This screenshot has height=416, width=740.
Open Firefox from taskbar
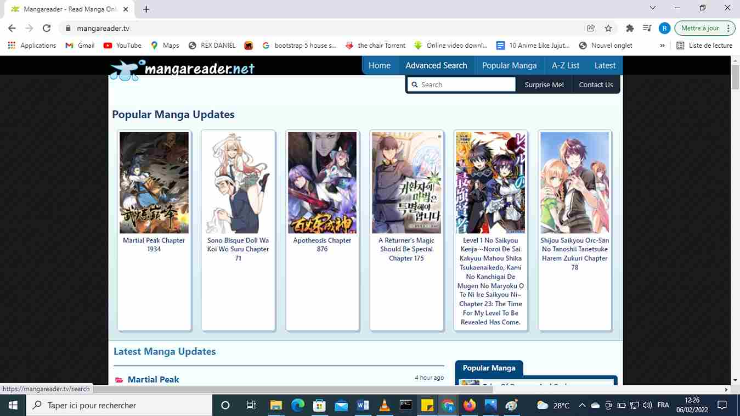point(470,406)
